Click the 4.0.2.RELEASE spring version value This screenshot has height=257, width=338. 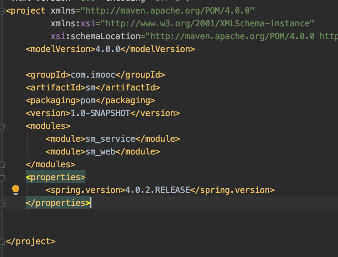pos(157,190)
